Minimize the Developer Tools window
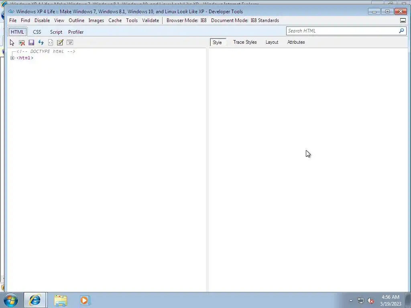Screen dimensions: 411x308 click(374, 12)
